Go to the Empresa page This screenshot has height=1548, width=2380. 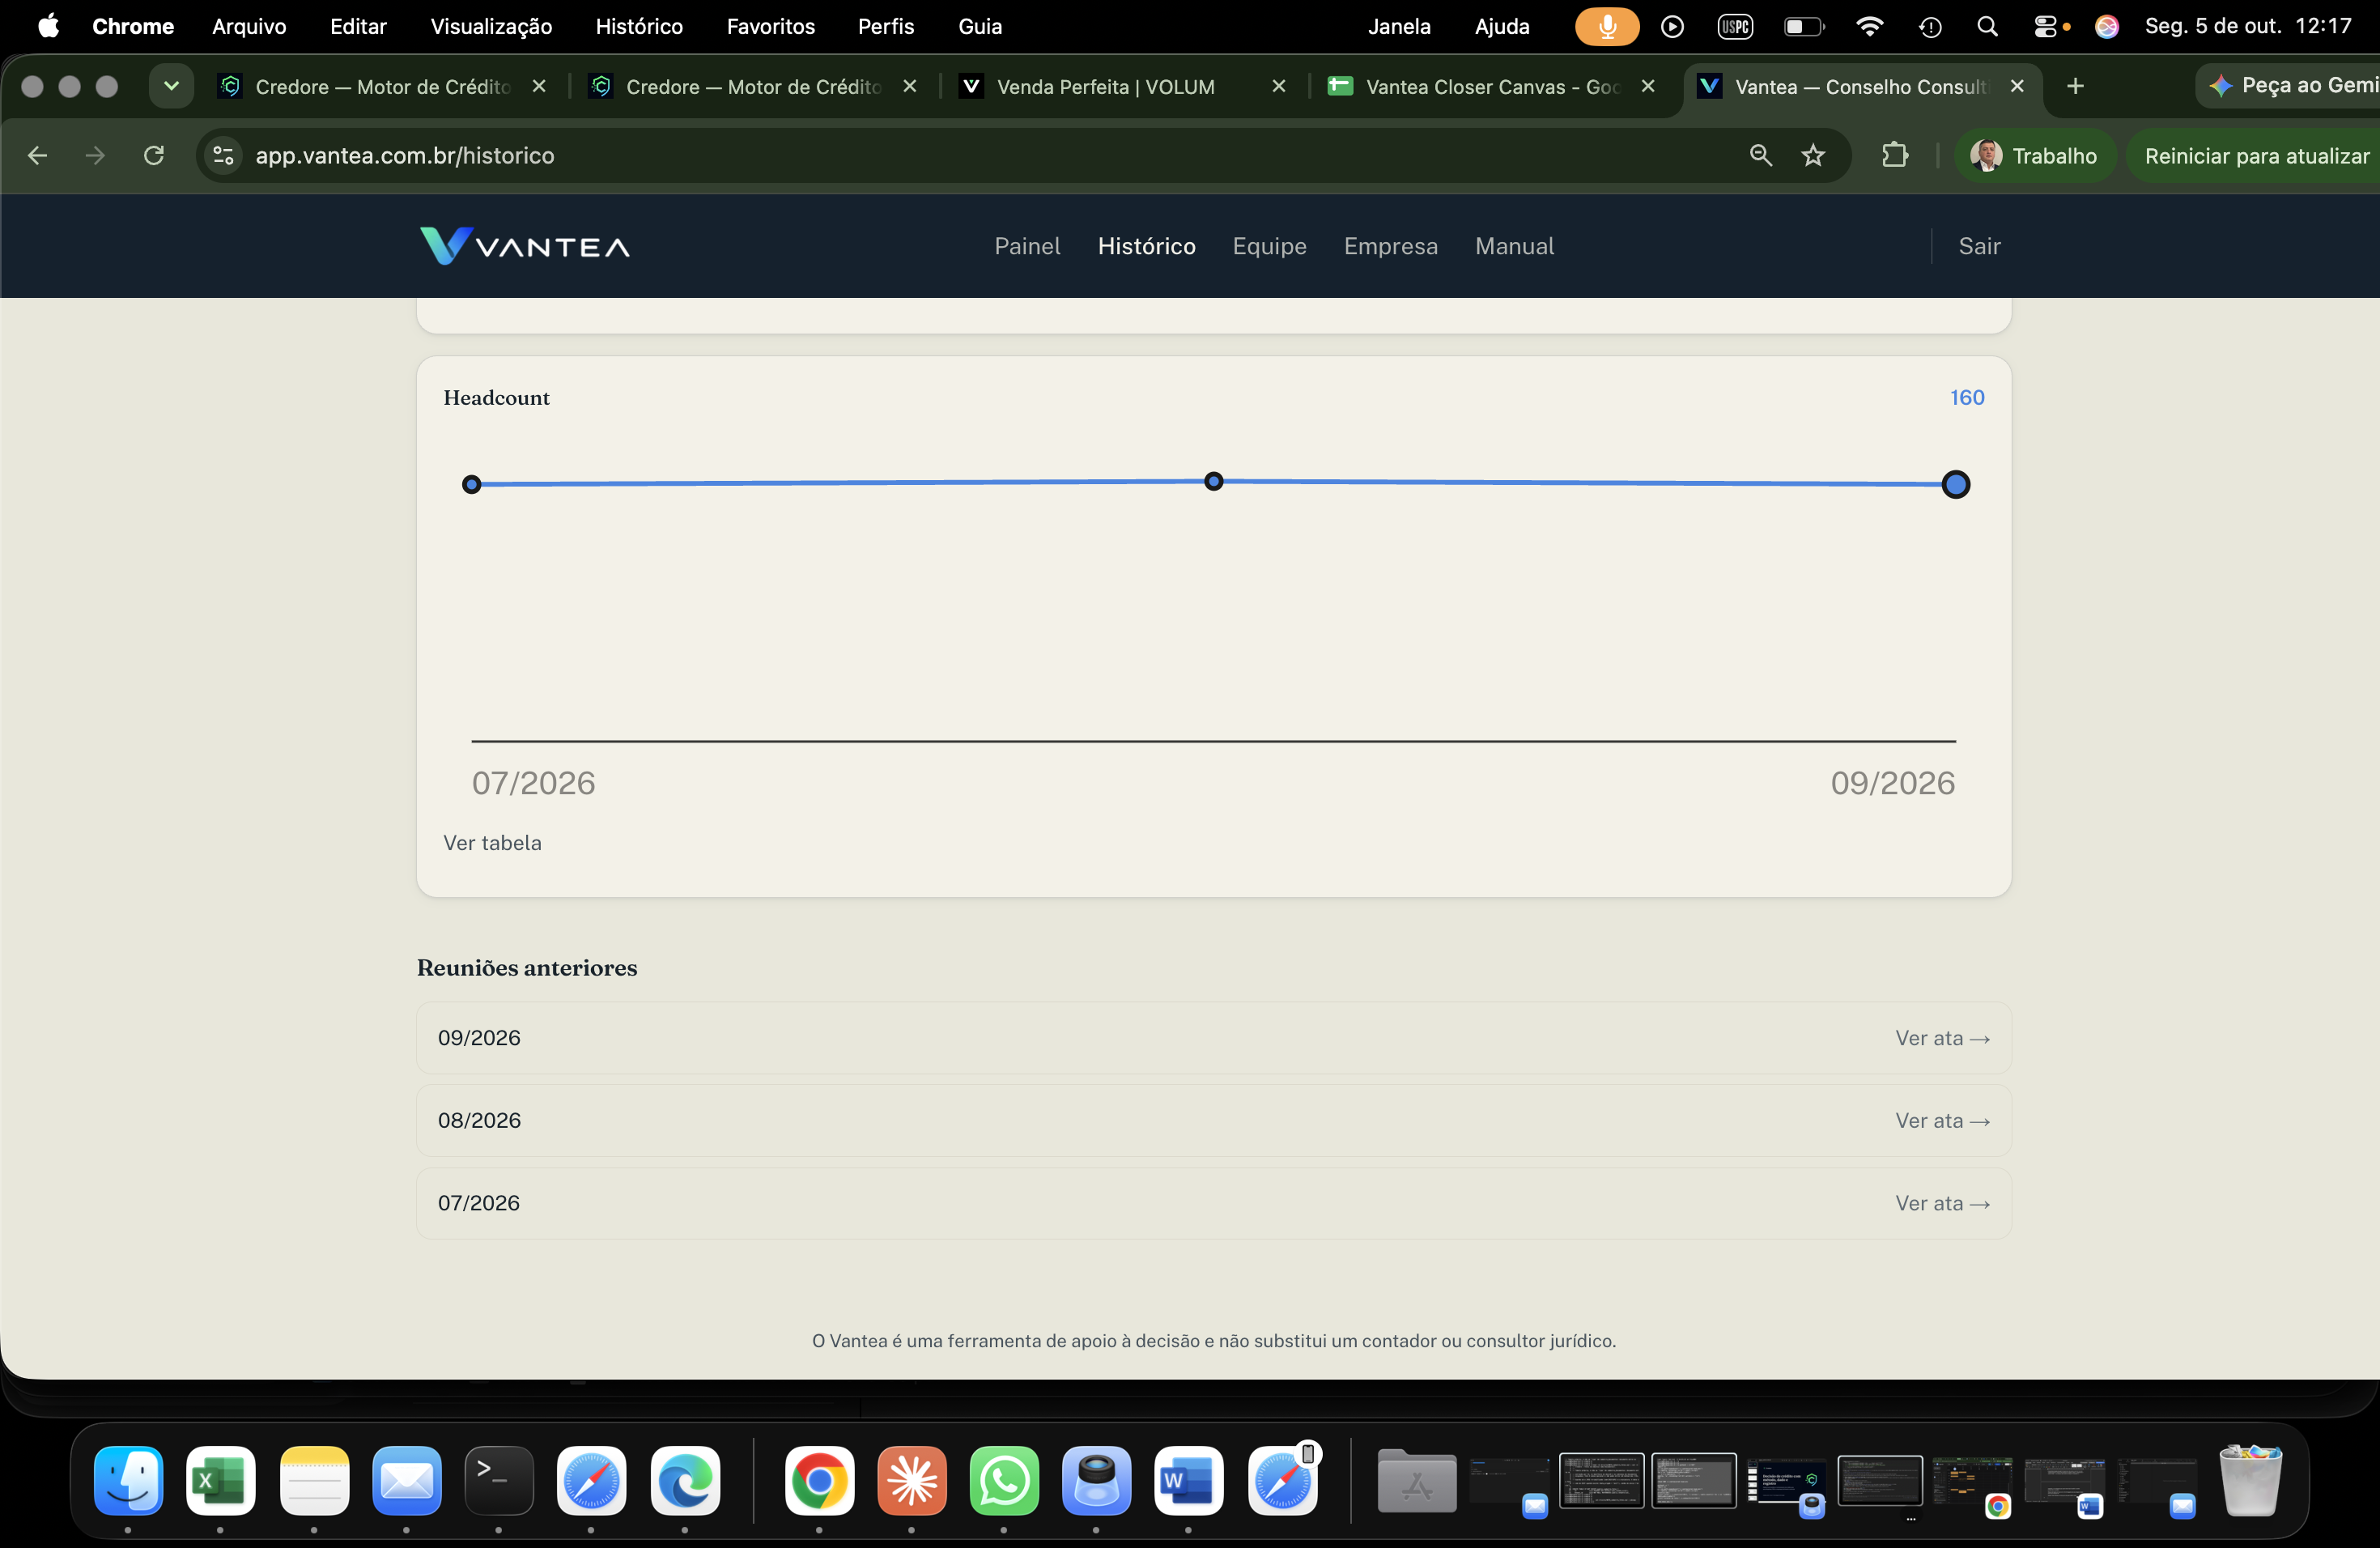tap(1390, 246)
